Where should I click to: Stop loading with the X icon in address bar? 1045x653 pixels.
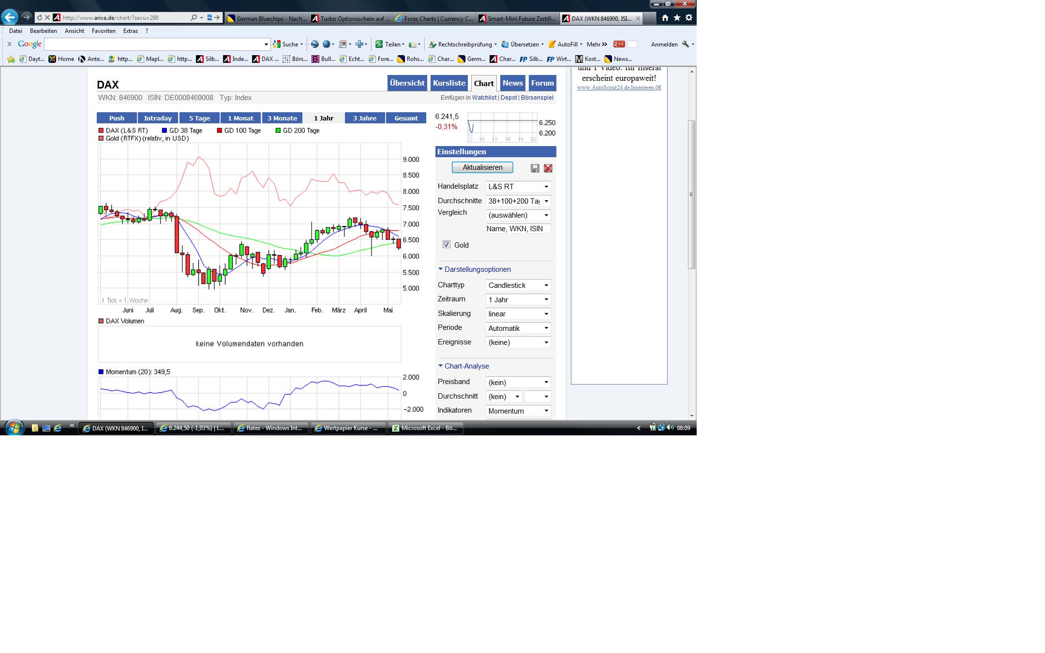[x=47, y=17]
